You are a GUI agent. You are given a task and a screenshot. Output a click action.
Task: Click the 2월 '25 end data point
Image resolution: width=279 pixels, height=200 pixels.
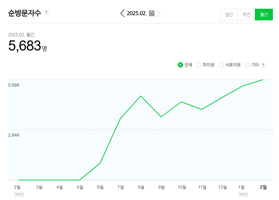tap(263, 80)
